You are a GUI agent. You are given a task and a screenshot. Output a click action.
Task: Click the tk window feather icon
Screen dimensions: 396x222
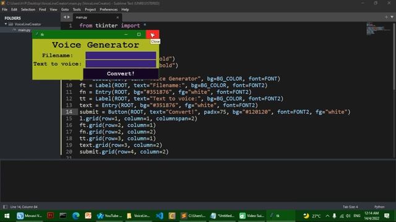point(37,35)
